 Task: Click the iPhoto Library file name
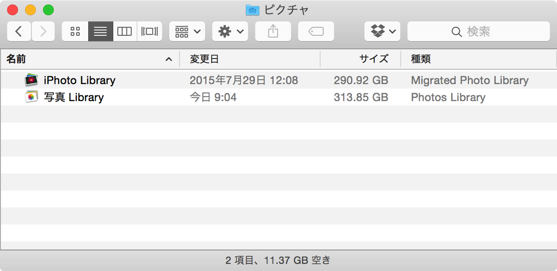[x=79, y=80]
